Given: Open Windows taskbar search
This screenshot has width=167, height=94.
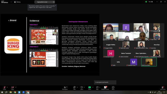Looking at the screenshot, I should [x=6, y=92].
